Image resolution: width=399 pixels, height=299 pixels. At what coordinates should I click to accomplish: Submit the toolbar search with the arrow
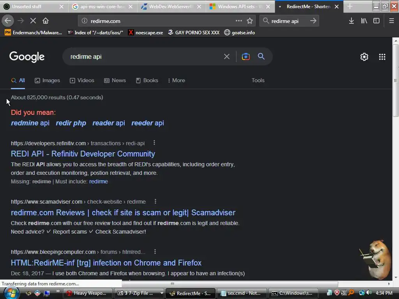click(313, 21)
